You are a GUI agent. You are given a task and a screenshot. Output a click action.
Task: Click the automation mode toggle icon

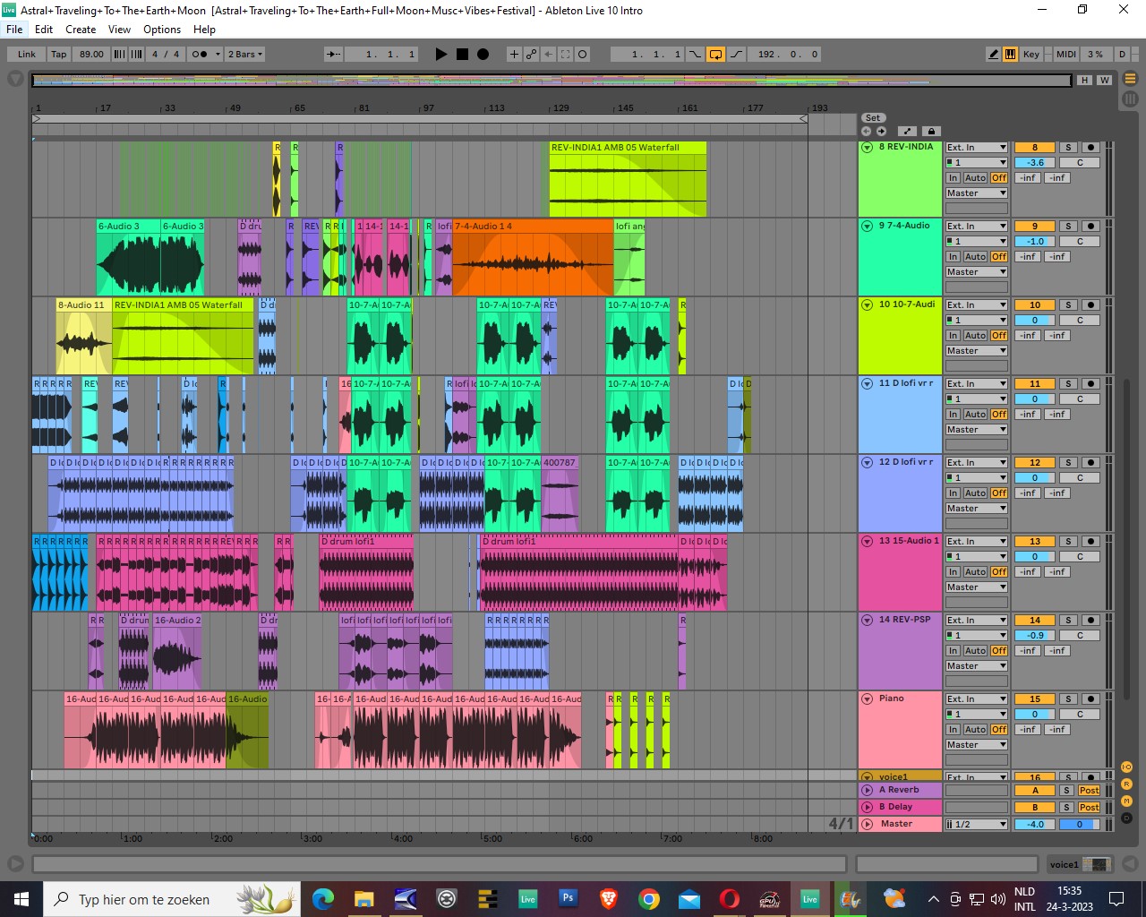click(x=907, y=131)
